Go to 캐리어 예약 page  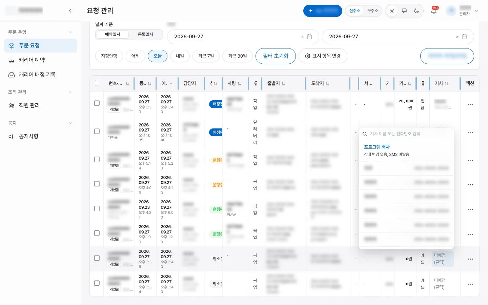(41, 60)
